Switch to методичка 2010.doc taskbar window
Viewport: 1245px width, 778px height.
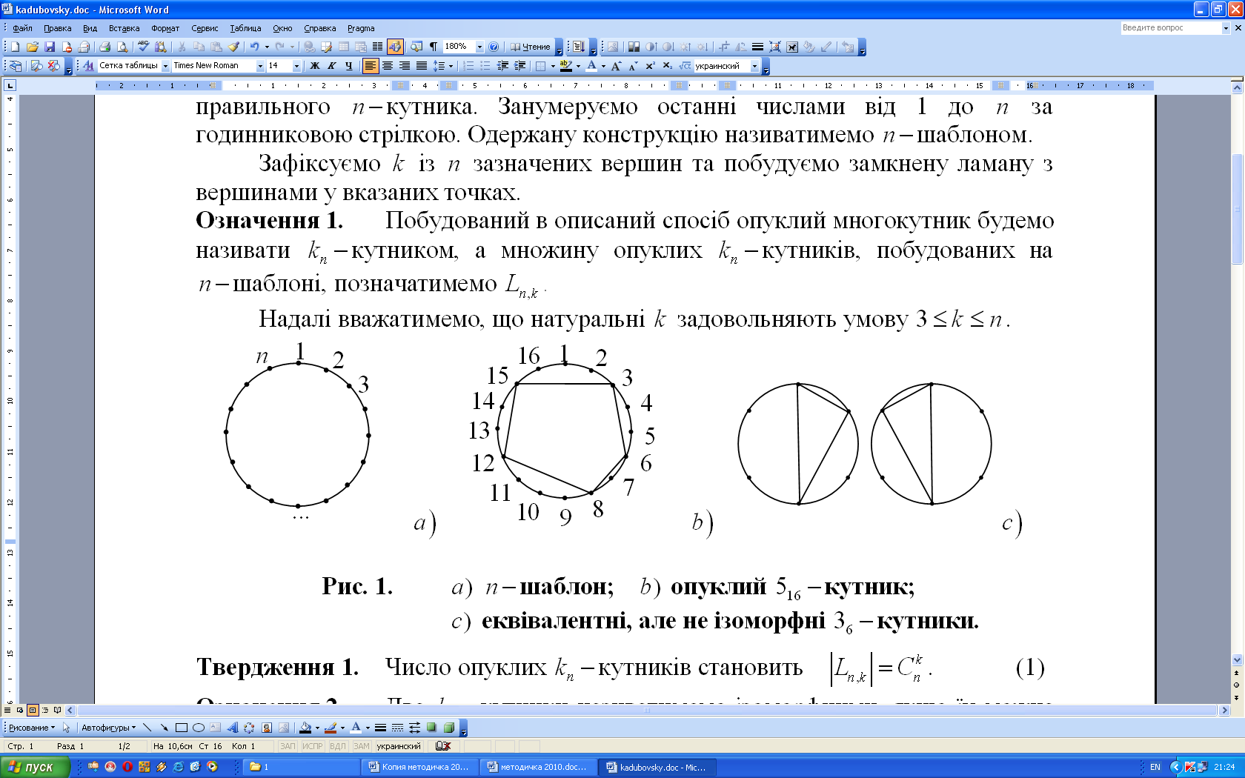537,767
